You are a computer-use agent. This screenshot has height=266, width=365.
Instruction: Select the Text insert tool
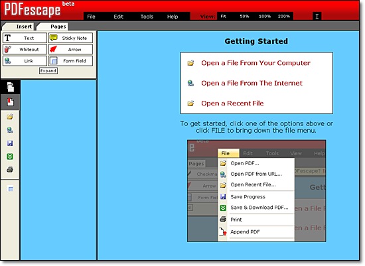(x=25, y=38)
